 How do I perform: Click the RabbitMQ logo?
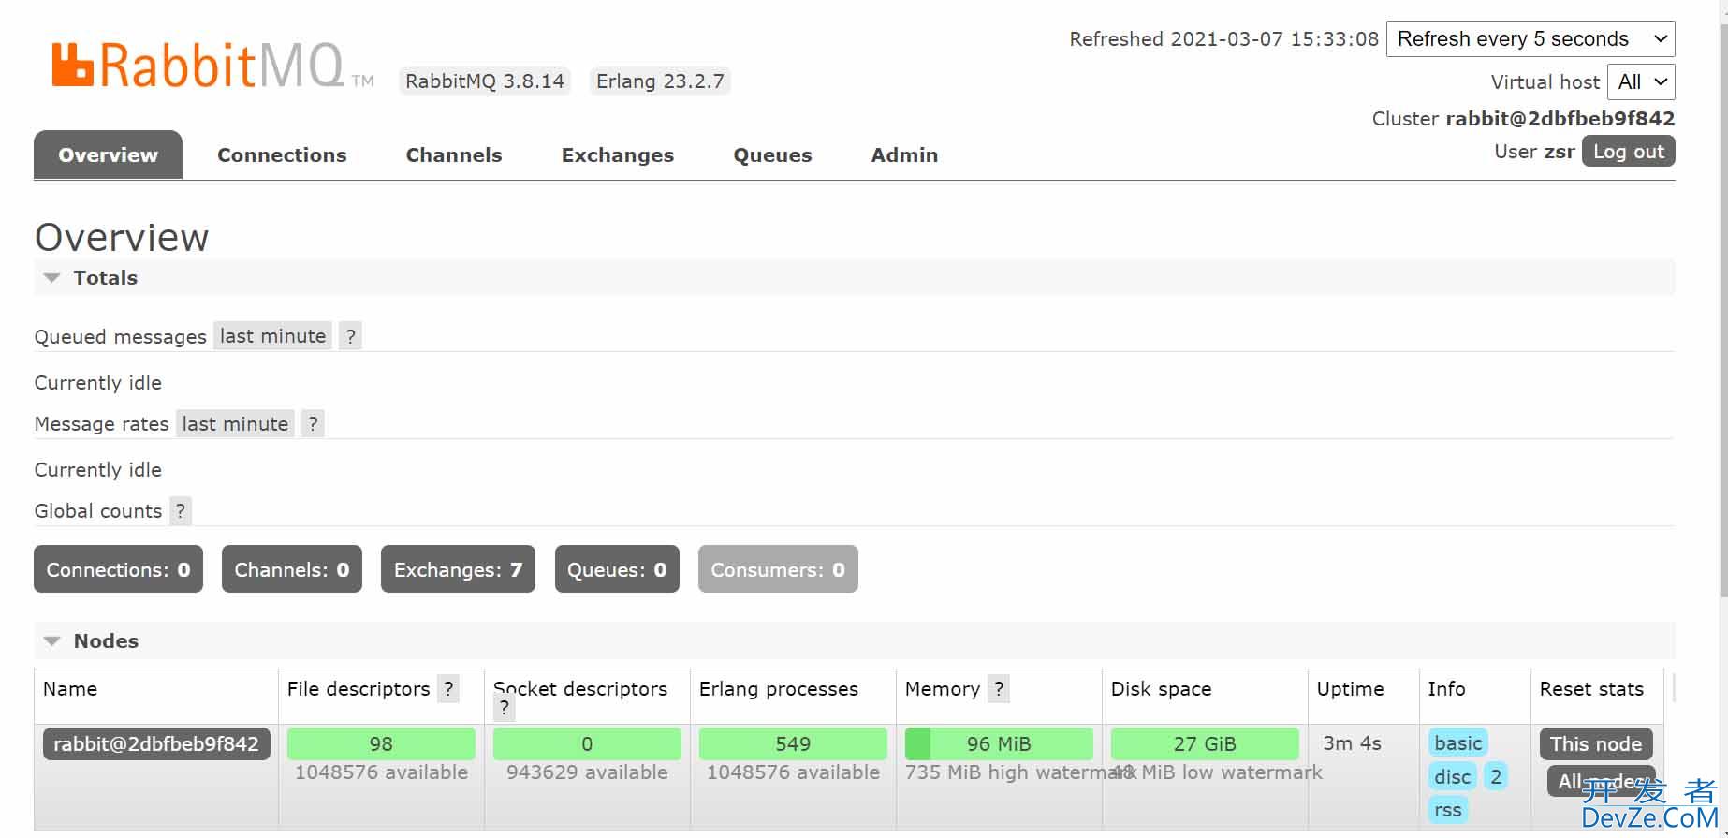click(212, 66)
